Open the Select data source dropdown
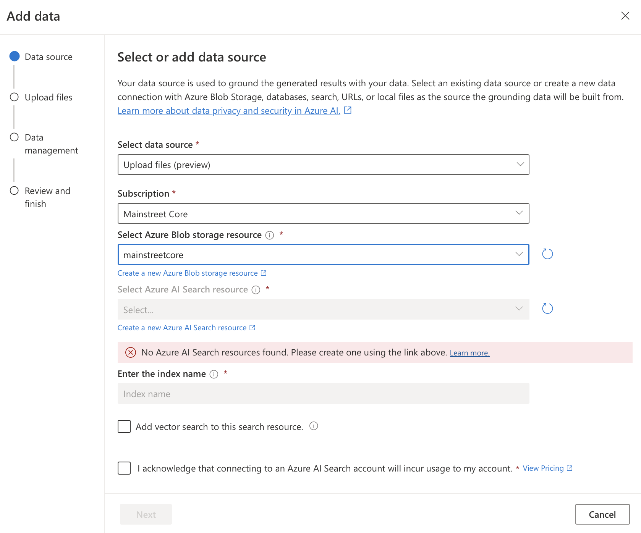The height and width of the screenshot is (533, 641). 323,165
